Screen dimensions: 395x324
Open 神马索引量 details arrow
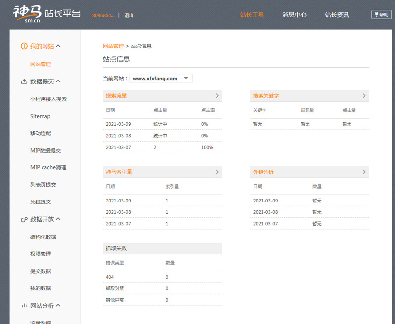pyautogui.click(x=217, y=172)
